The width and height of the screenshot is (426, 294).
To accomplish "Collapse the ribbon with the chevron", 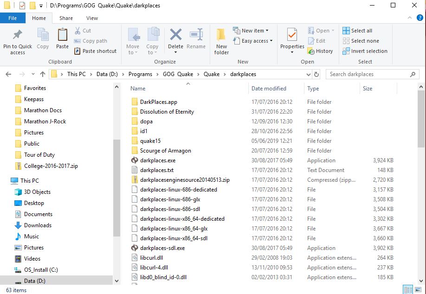I will click(410, 18).
